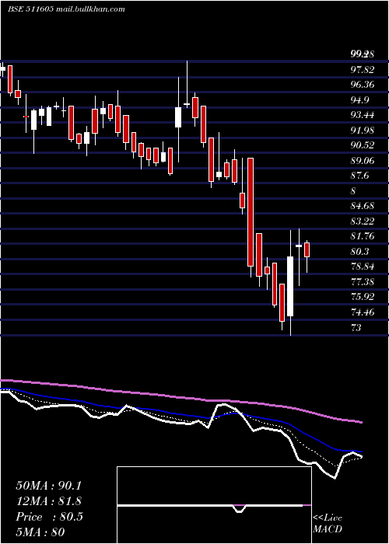The height and width of the screenshot is (544, 389).
Task: Select the 73 price axis label
Action: (x=356, y=327)
